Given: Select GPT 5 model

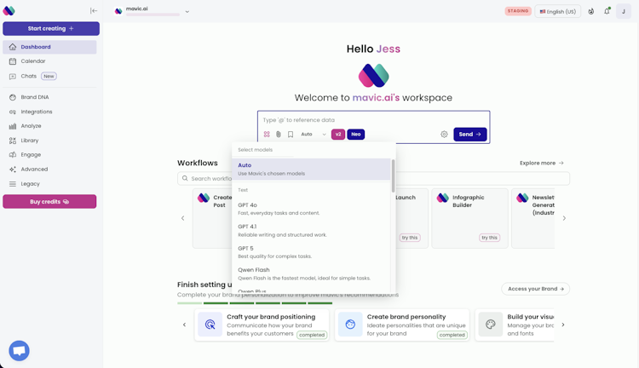Looking at the screenshot, I should (311, 252).
